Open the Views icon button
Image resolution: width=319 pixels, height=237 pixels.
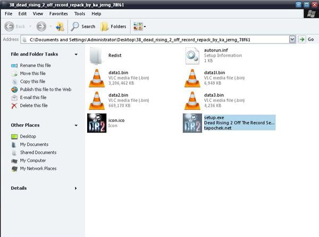(x=138, y=27)
